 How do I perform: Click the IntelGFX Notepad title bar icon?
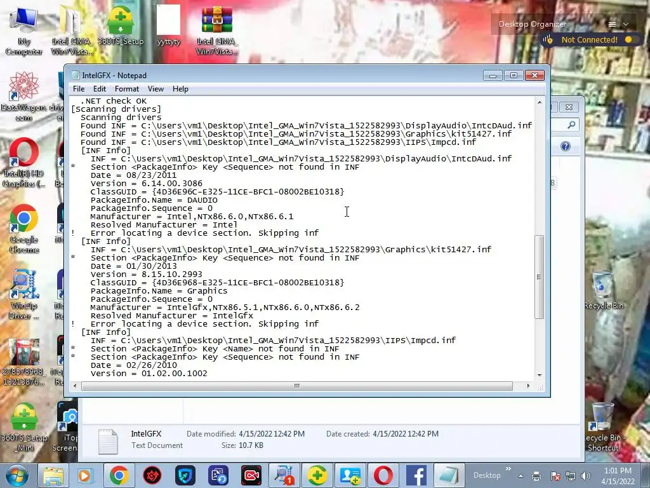click(x=75, y=75)
